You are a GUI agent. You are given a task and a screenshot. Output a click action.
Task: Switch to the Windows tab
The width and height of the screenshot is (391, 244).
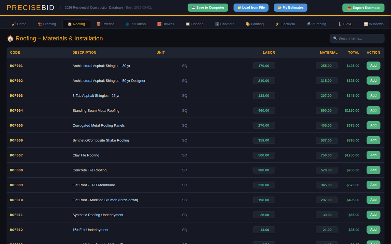click(x=374, y=24)
